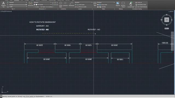The height and width of the screenshot is (98, 175).
Task: Select the mirrored 2200.00 dimension
Action: coord(39,45)
